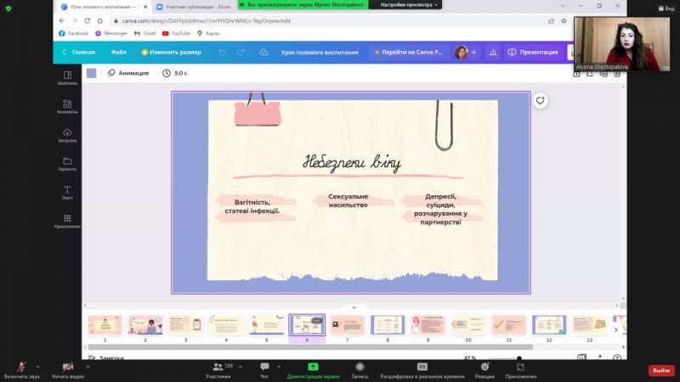Click the horizontal thumbnail scrollbar
The height and width of the screenshot is (382, 680).
(309, 347)
